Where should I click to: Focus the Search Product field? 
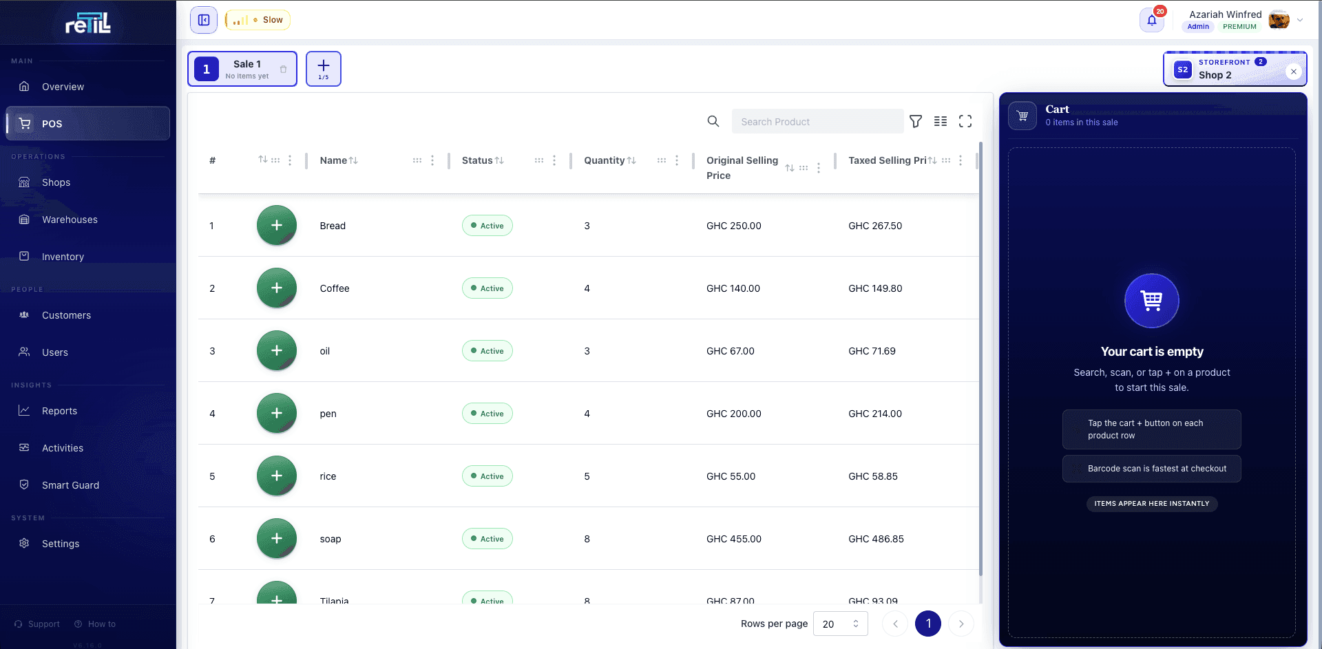pos(817,121)
